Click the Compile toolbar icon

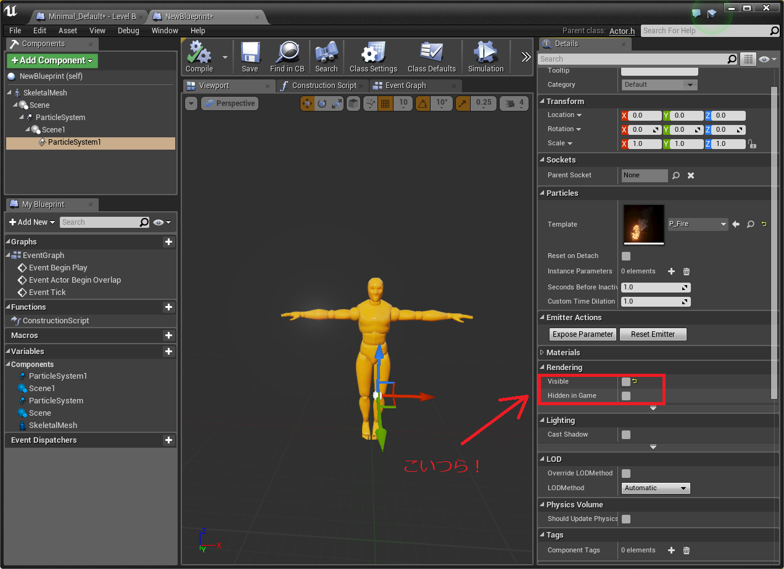199,54
